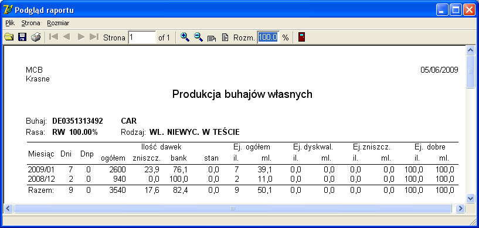Click the bull ID DE0351313492

77,121
